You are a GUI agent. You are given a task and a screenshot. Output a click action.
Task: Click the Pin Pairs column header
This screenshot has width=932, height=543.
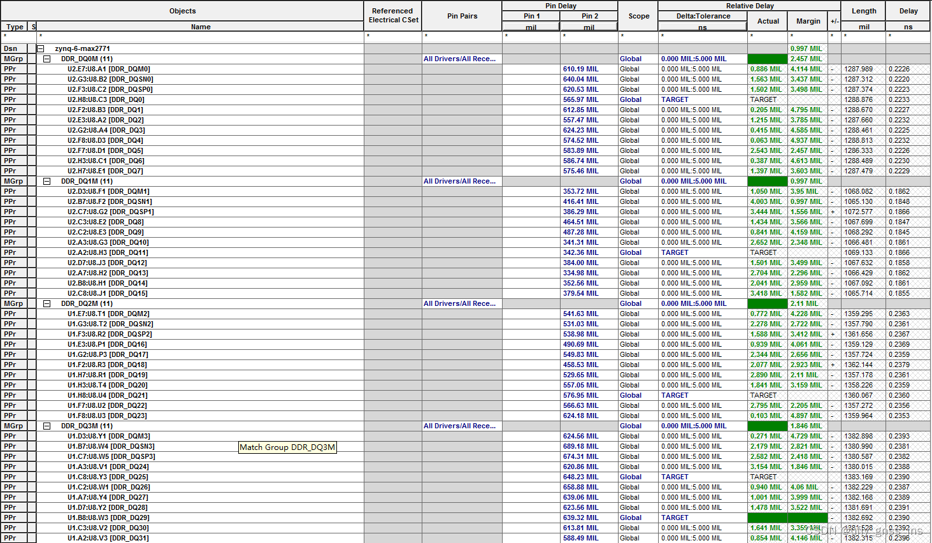pos(462,16)
